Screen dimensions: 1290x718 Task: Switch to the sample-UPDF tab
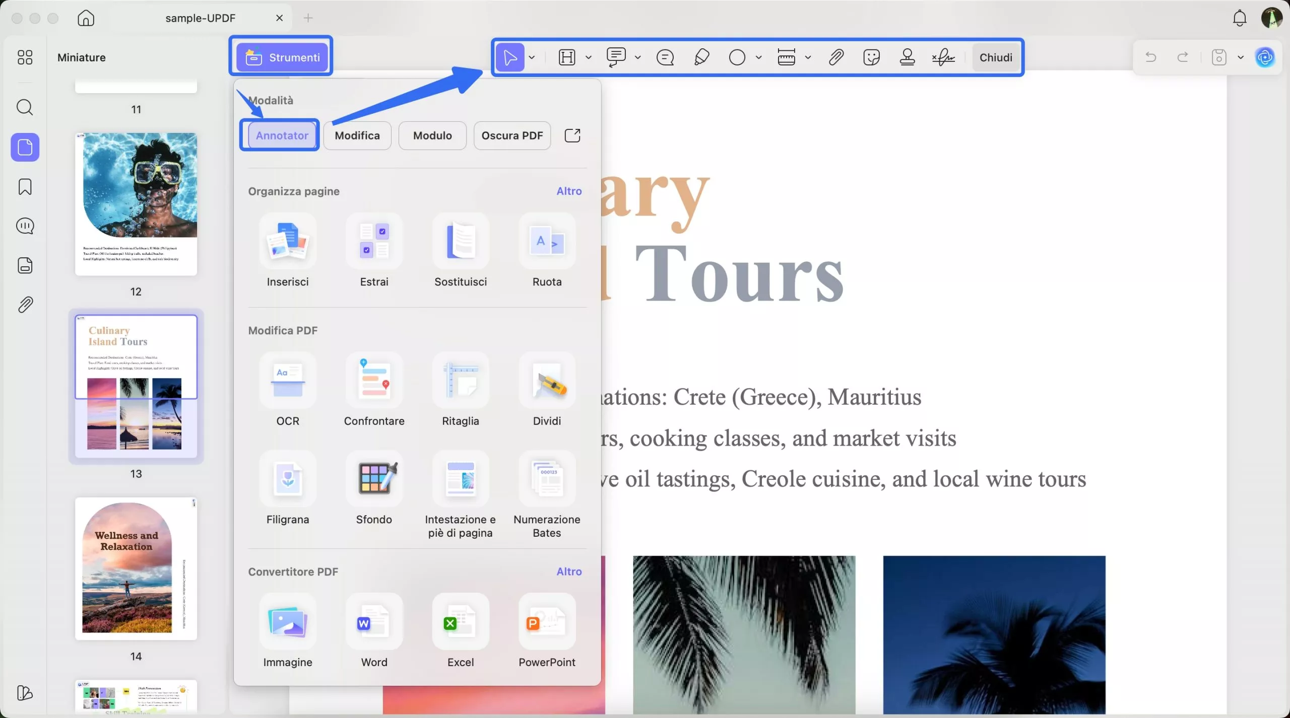pyautogui.click(x=200, y=18)
